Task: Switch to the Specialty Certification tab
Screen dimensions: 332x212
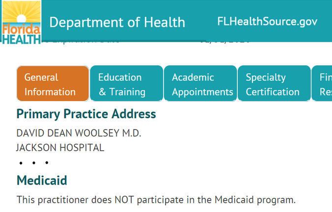Action: click(274, 83)
